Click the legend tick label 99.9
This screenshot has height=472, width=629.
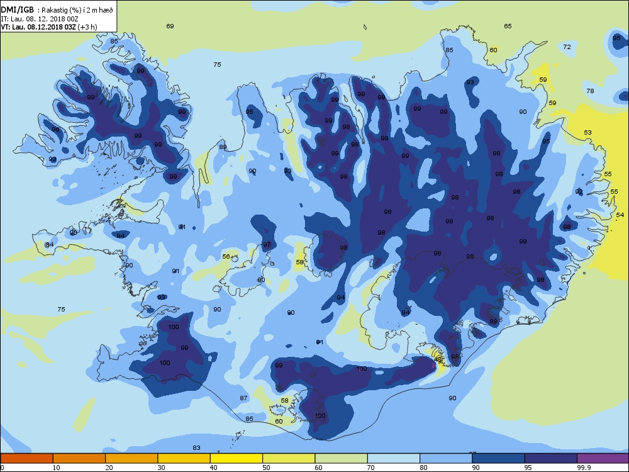pos(583,468)
